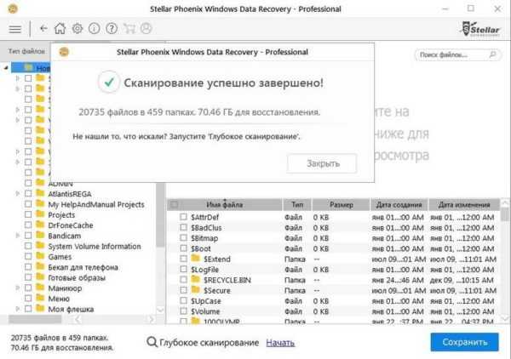
Task: Click the $RECYCLE.BIN folder icon
Action: [196, 280]
